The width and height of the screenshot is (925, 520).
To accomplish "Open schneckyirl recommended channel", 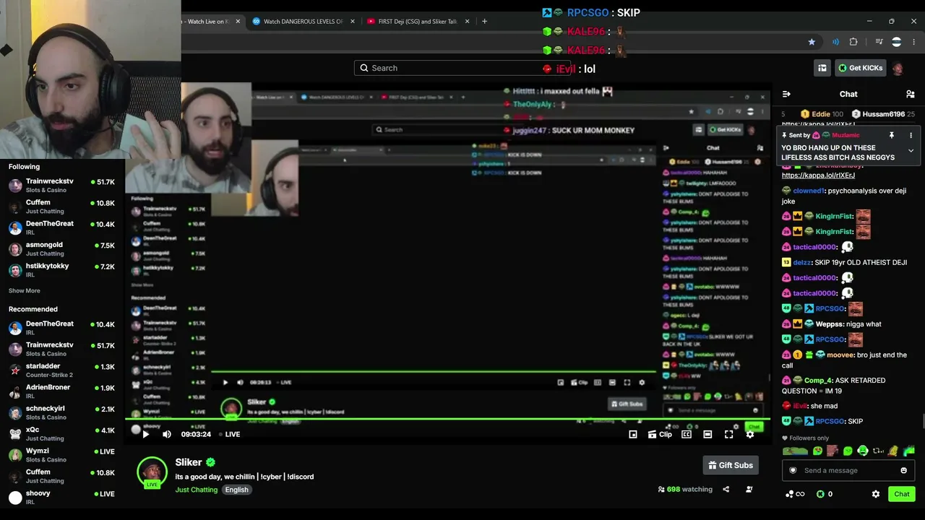I will 61,412.
